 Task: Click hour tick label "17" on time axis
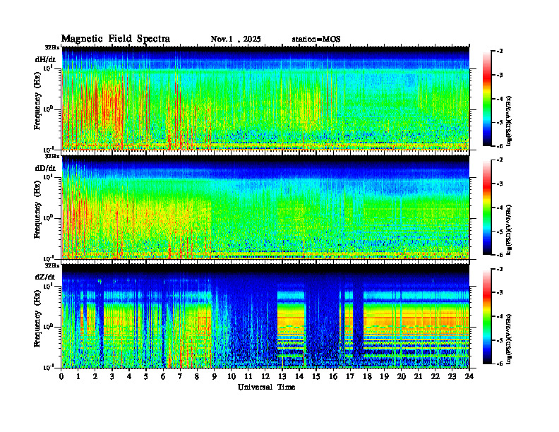pyautogui.click(x=350, y=376)
